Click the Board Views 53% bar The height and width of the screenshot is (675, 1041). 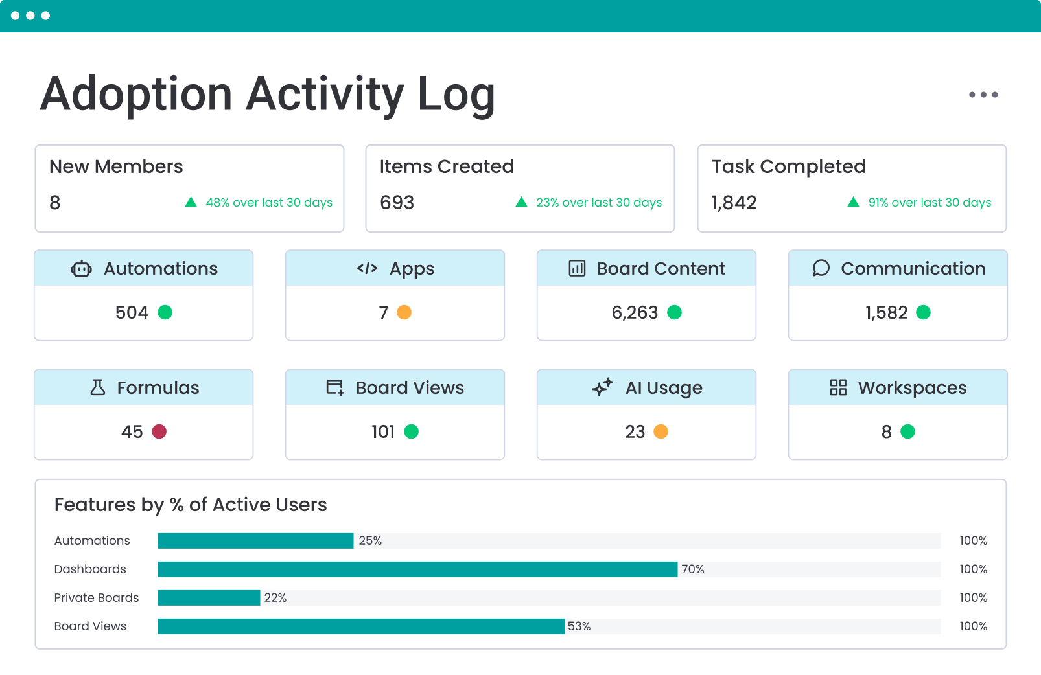tap(361, 626)
